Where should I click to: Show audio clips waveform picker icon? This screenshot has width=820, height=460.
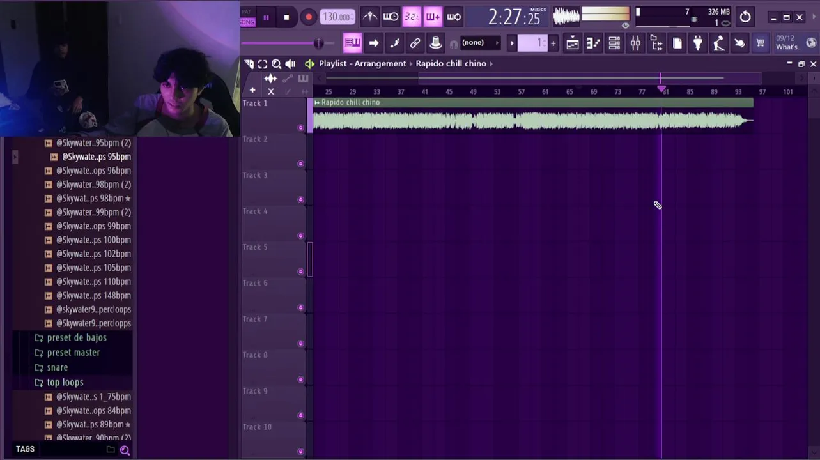coord(270,79)
